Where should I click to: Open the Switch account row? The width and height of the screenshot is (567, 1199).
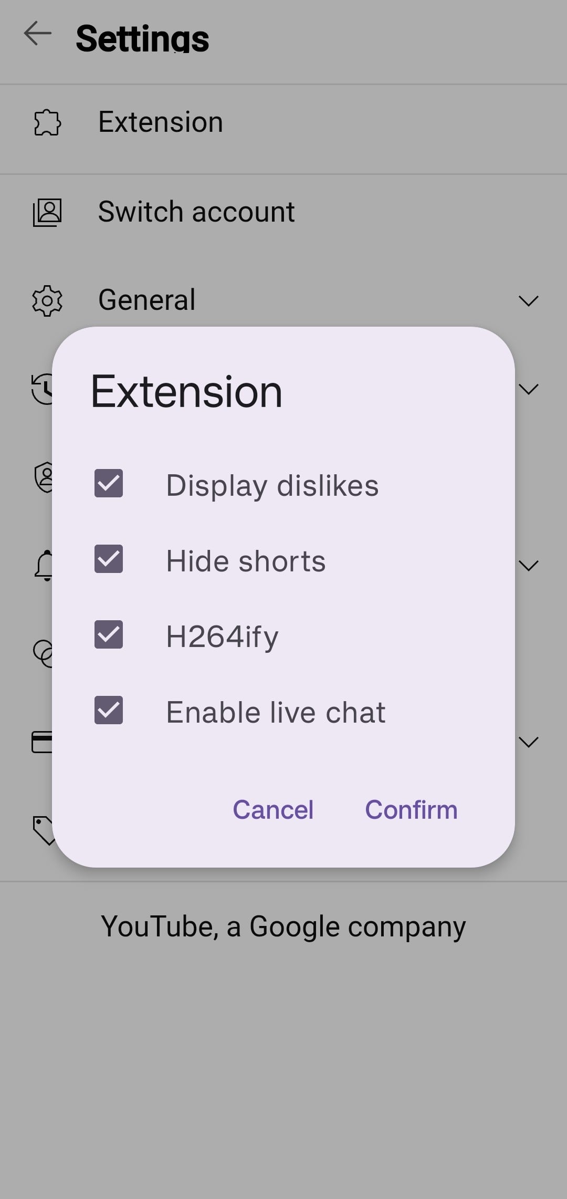click(x=196, y=212)
